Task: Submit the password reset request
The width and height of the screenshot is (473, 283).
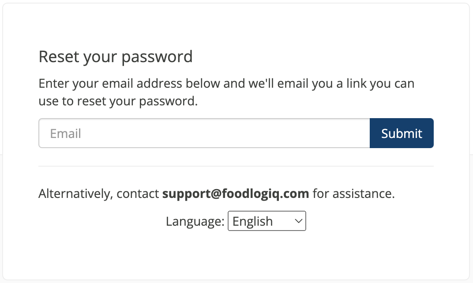Action: click(x=402, y=133)
